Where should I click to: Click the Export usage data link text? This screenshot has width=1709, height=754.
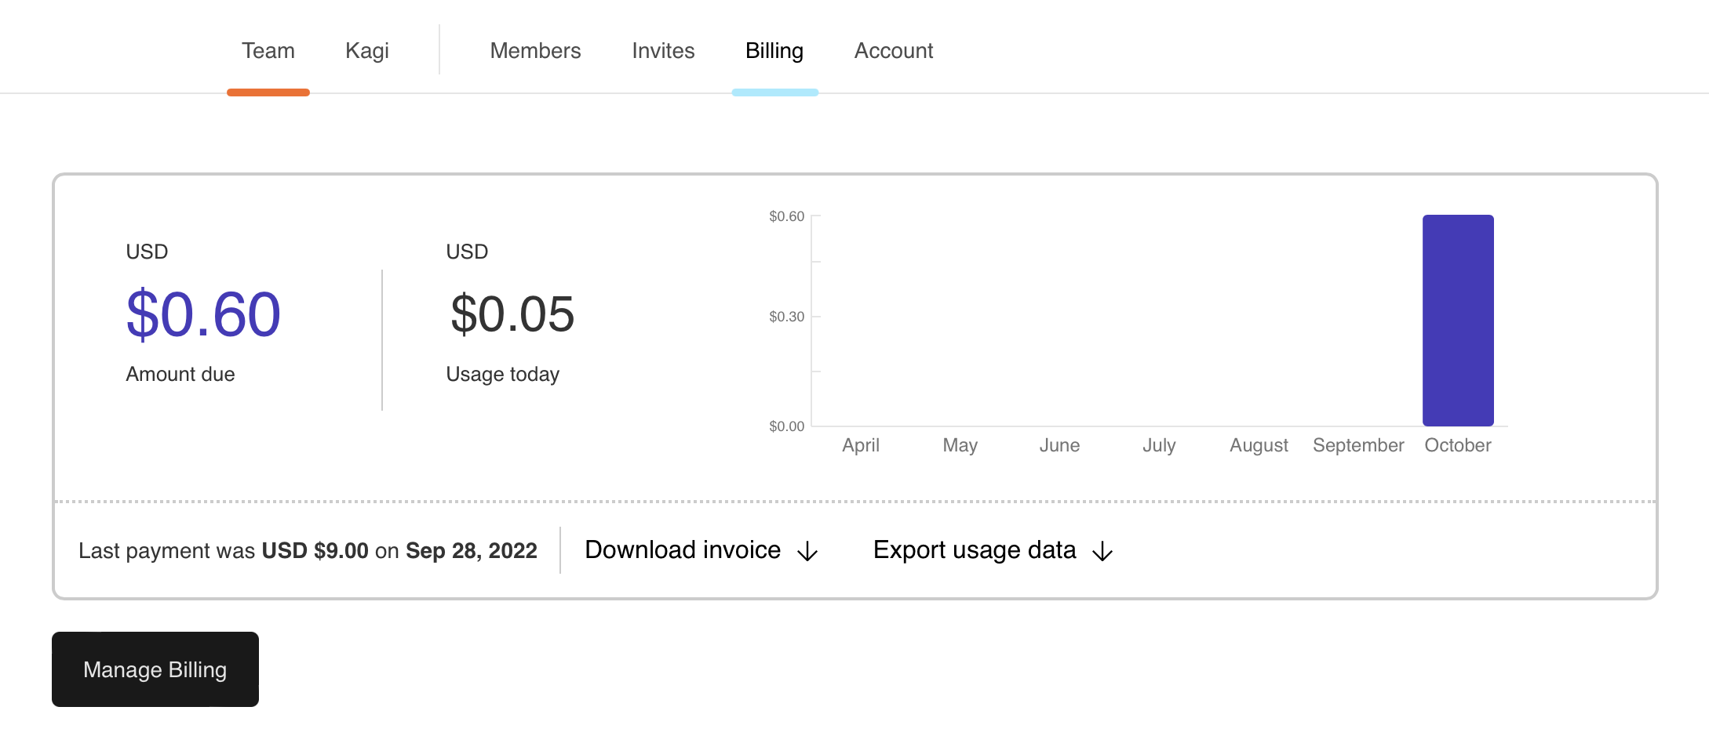click(974, 550)
